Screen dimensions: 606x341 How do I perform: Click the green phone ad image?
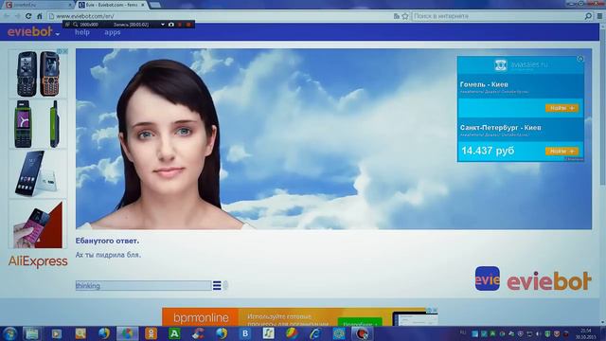38,124
